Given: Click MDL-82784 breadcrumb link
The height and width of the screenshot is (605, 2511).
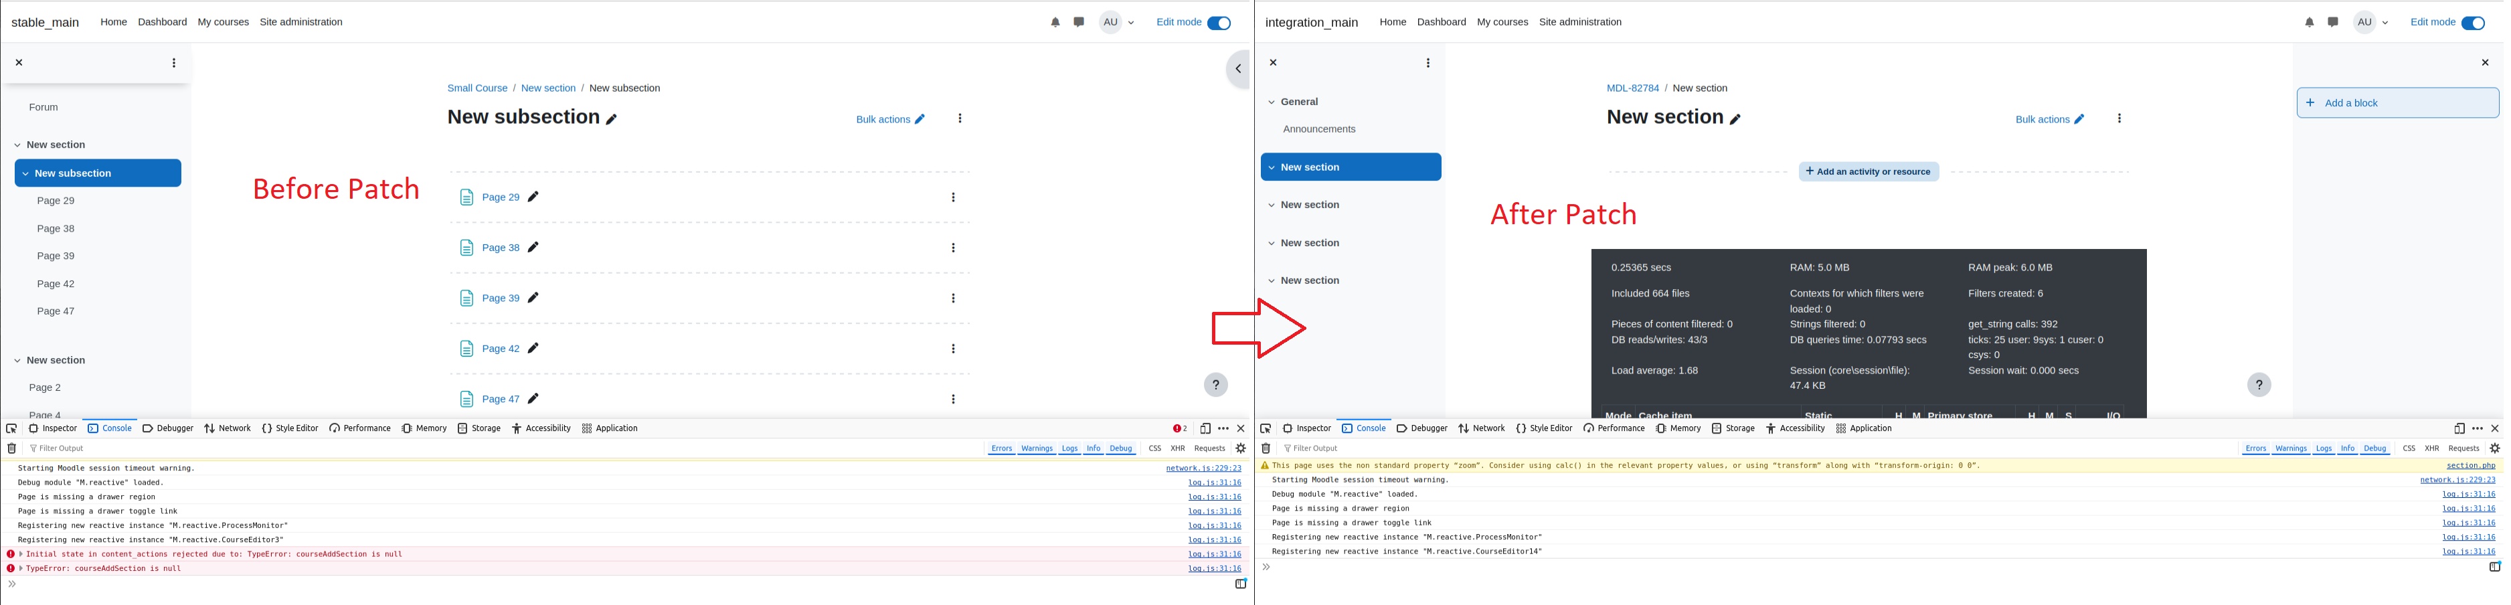Looking at the screenshot, I should (1632, 88).
